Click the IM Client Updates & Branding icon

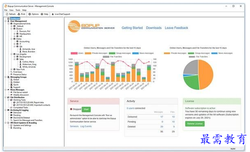9,123
